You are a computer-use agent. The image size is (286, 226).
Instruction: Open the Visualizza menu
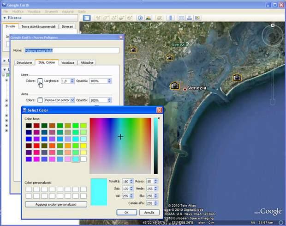click(34, 12)
